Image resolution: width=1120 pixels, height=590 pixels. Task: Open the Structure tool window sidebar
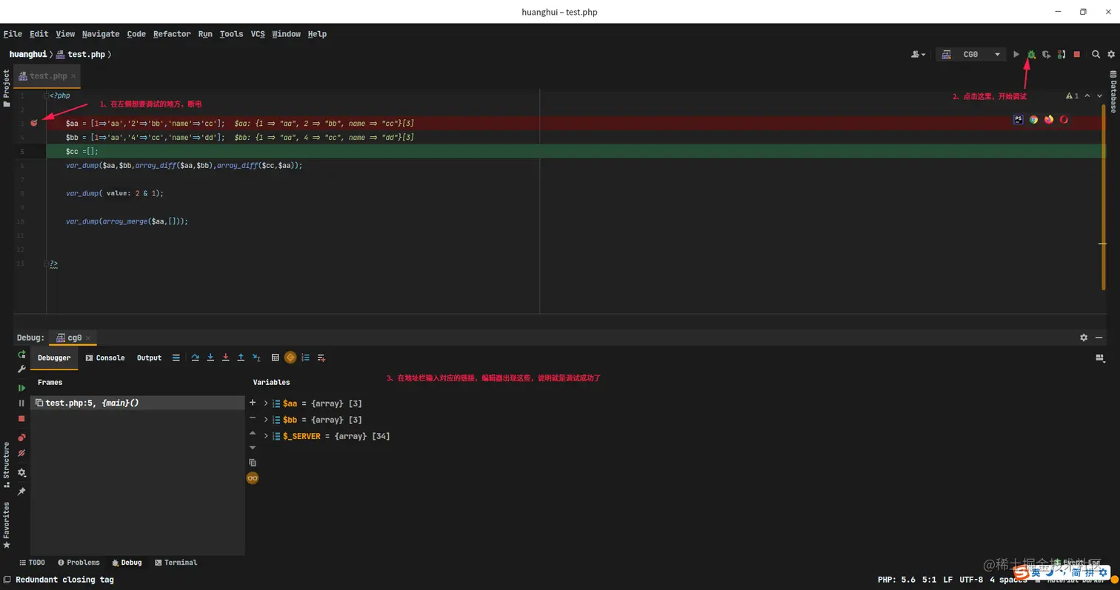tap(7, 465)
